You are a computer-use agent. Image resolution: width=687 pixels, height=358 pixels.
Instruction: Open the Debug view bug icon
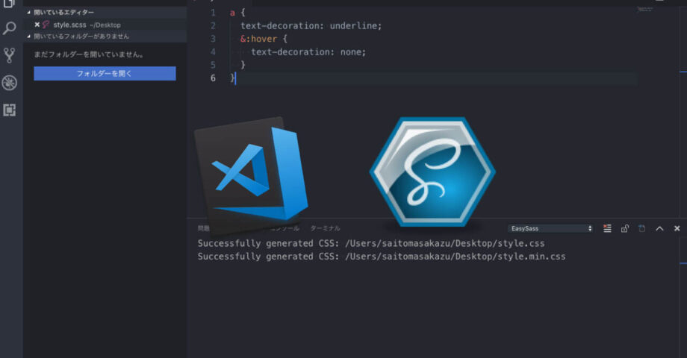click(10, 83)
